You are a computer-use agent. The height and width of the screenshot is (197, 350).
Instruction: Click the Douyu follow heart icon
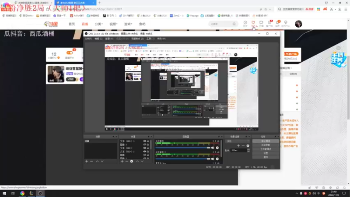coord(253,23)
